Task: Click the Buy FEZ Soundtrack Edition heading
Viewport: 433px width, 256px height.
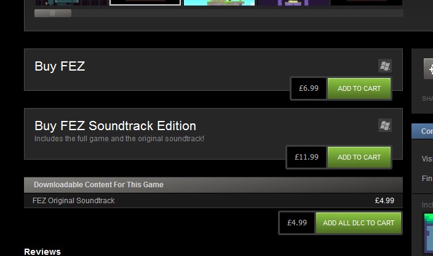Action: [x=115, y=126]
